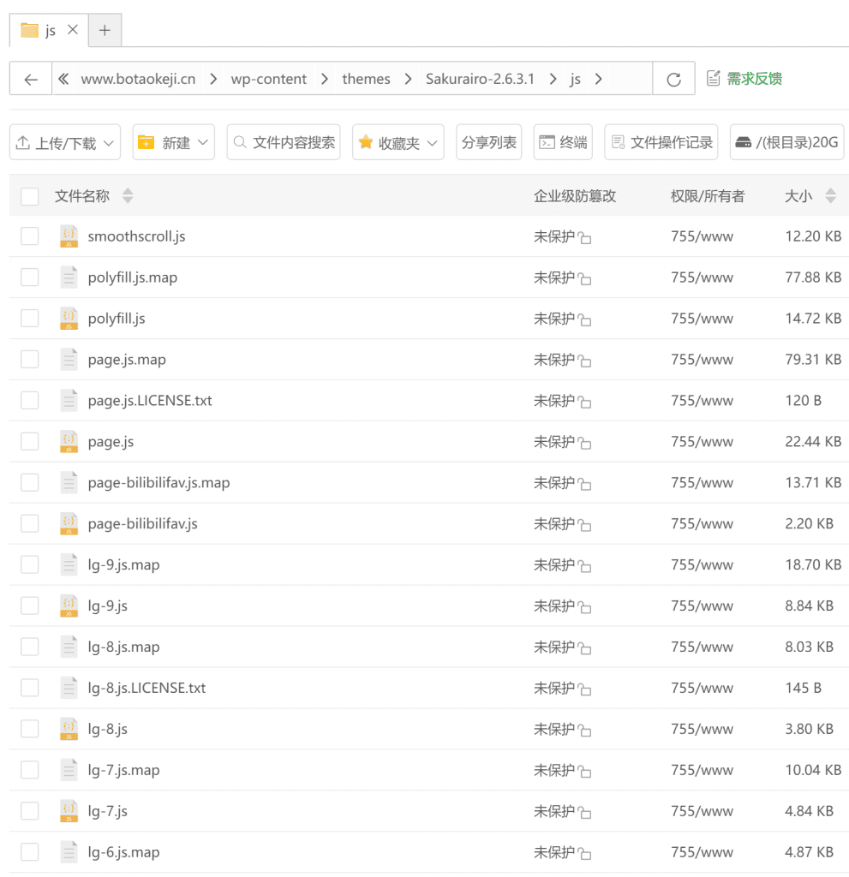Click the 分享列表 button
This screenshot has width=849, height=877.
(488, 143)
